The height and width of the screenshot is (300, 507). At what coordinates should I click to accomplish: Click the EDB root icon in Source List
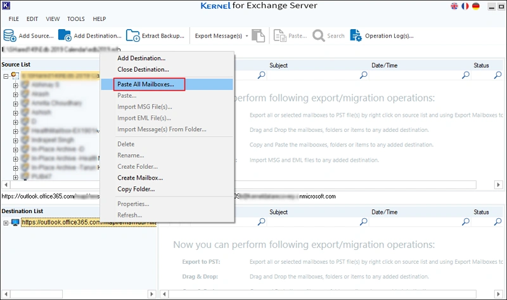tap(15, 75)
